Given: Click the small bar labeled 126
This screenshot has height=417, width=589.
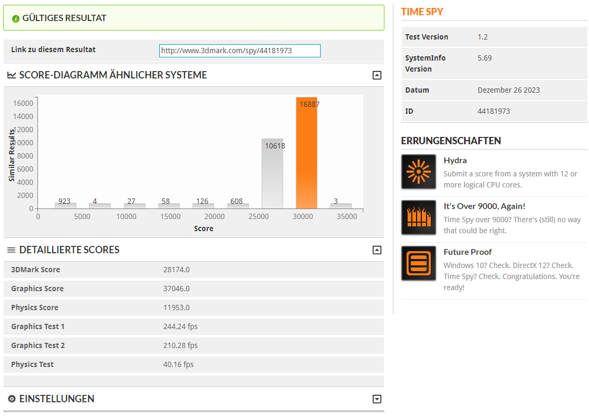Looking at the screenshot, I should tap(203, 205).
